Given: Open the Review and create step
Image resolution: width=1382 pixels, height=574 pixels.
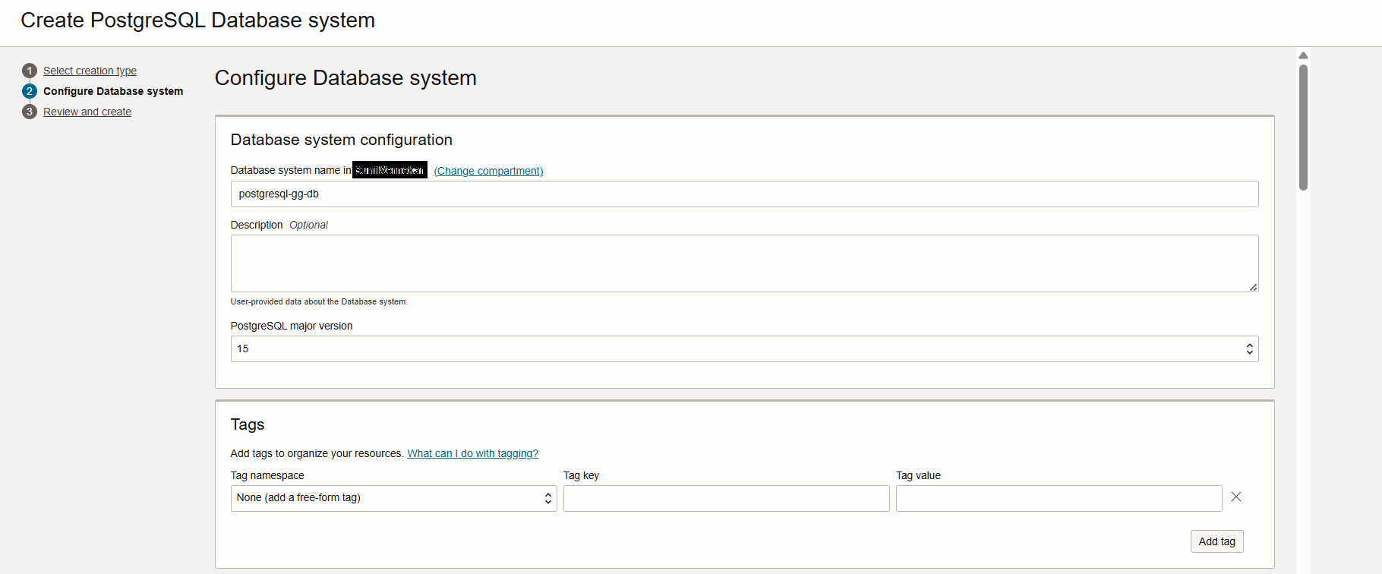Looking at the screenshot, I should click(x=87, y=112).
